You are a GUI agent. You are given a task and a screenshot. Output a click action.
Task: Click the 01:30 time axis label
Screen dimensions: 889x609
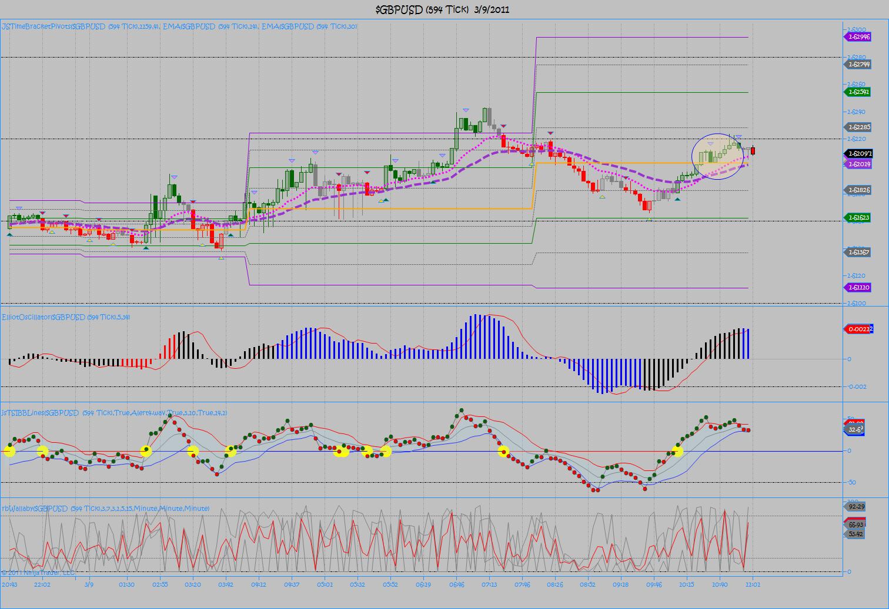(126, 584)
